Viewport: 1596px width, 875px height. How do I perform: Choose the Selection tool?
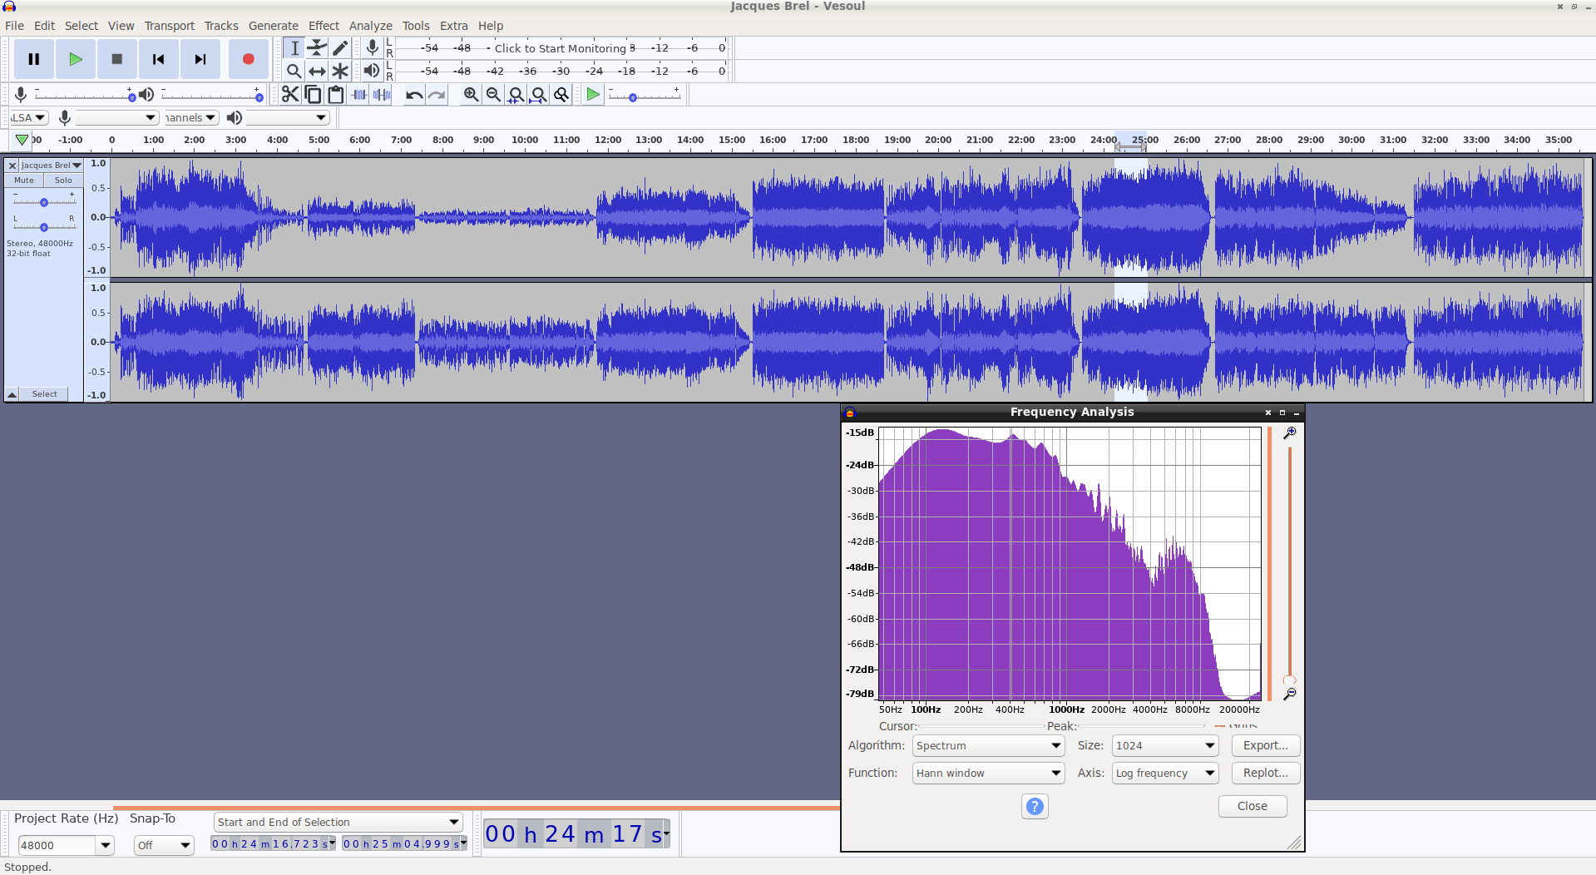point(294,48)
